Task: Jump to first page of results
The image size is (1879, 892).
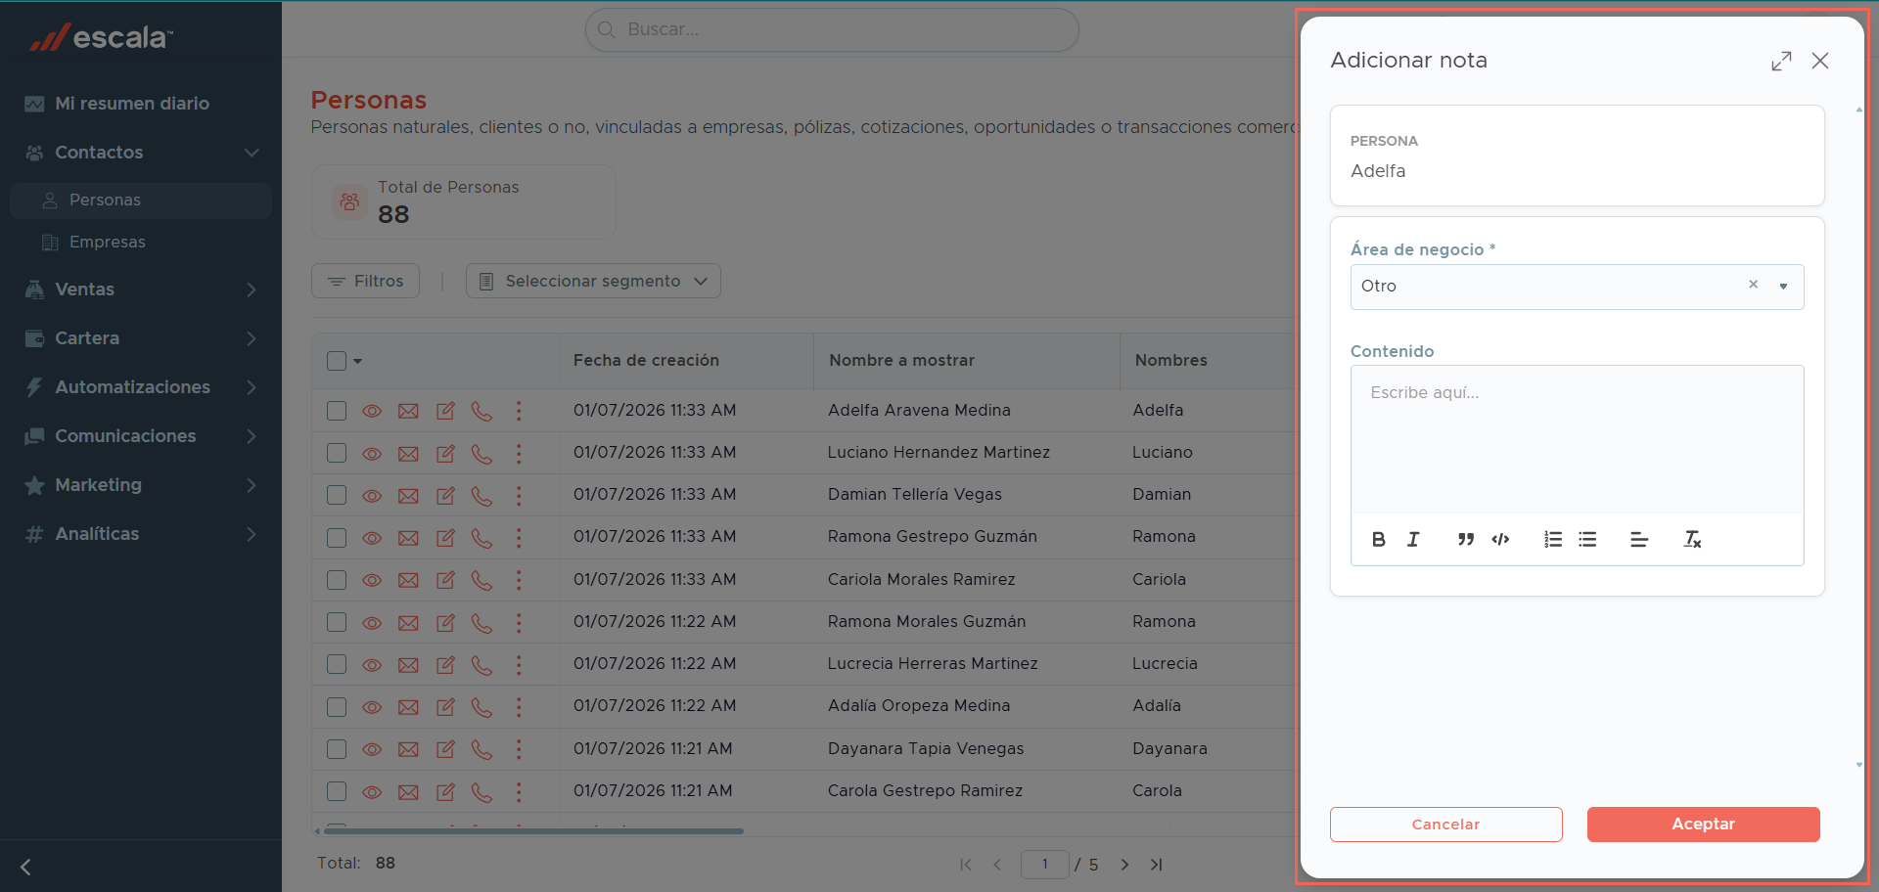Action: tap(966, 865)
